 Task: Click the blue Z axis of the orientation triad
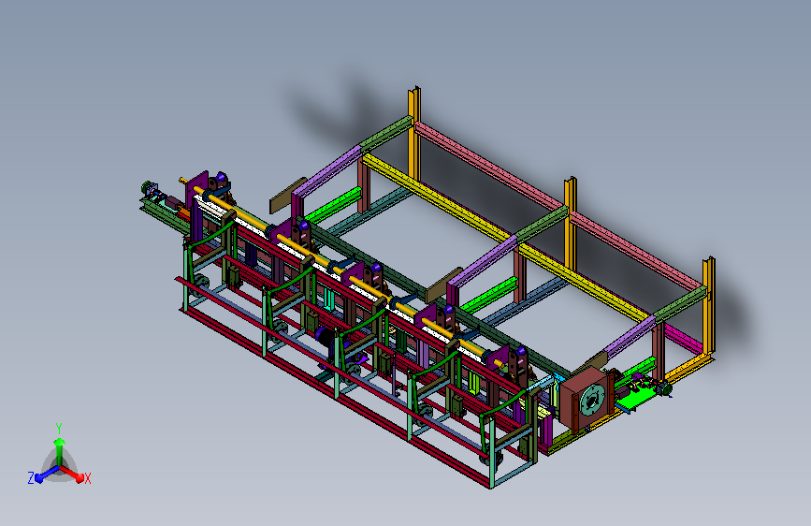pyautogui.click(x=47, y=475)
